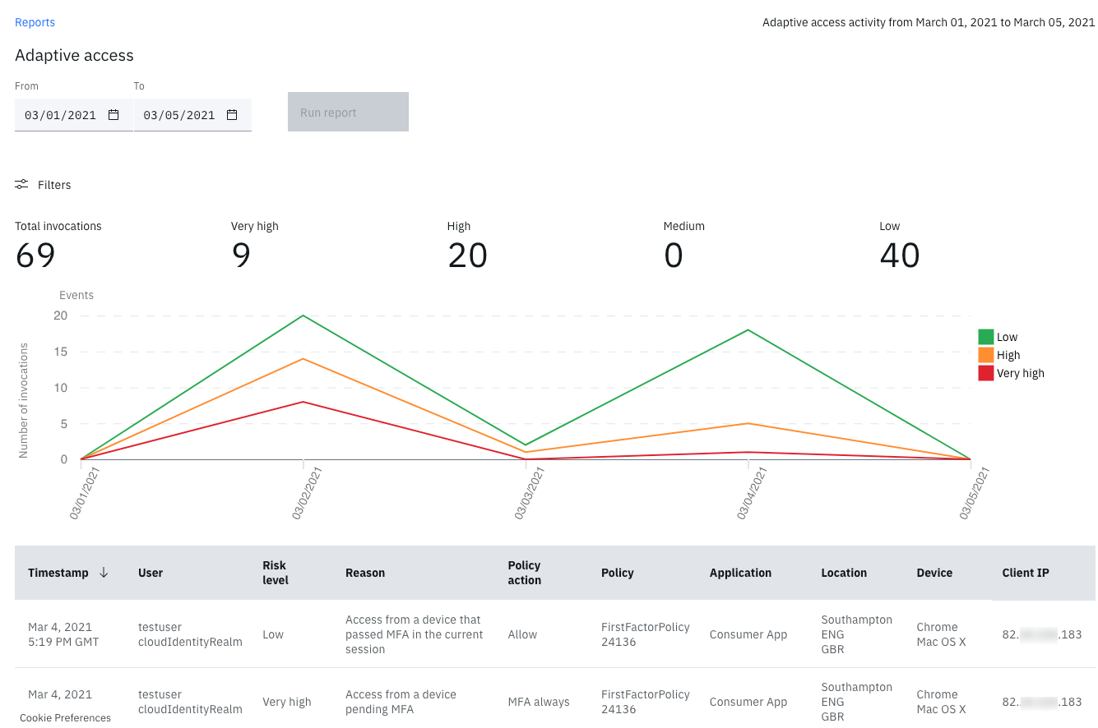Click the From date field 03/01/2021
This screenshot has width=1098, height=728.
pyautogui.click(x=73, y=115)
